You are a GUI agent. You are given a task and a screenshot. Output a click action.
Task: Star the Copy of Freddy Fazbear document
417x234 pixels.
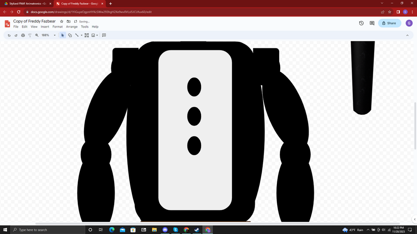tap(62, 21)
